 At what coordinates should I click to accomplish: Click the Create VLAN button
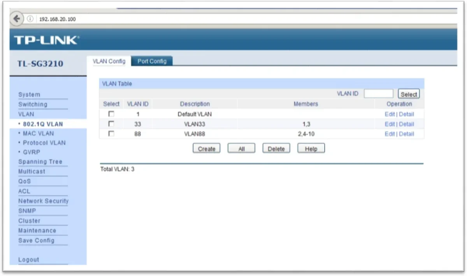pyautogui.click(x=207, y=149)
